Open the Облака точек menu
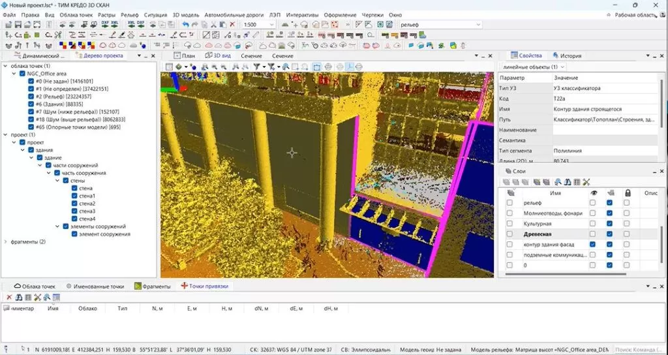 point(76,15)
